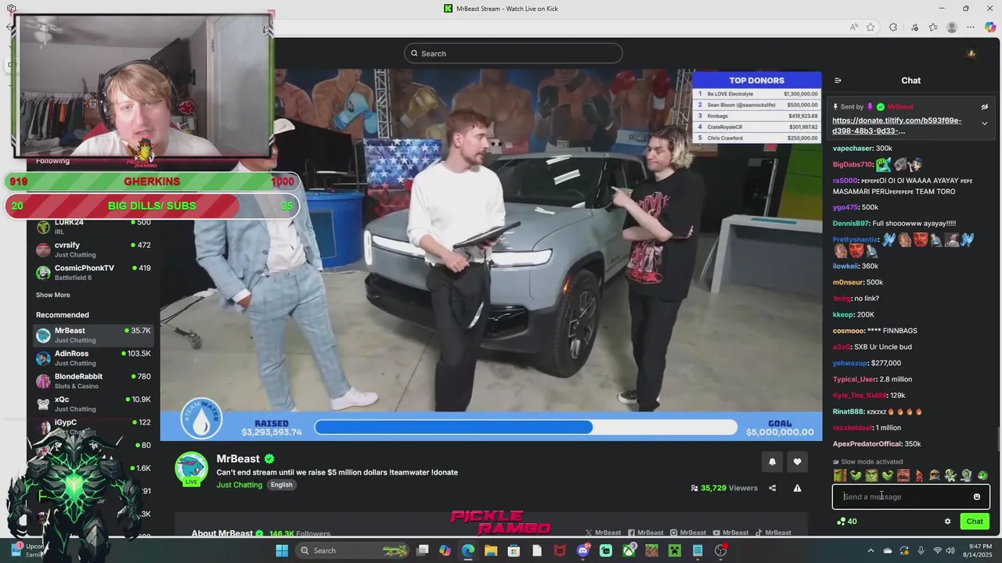This screenshot has width=1002, height=563.
Task: Click DennisB97 username in chat
Action: [851, 224]
